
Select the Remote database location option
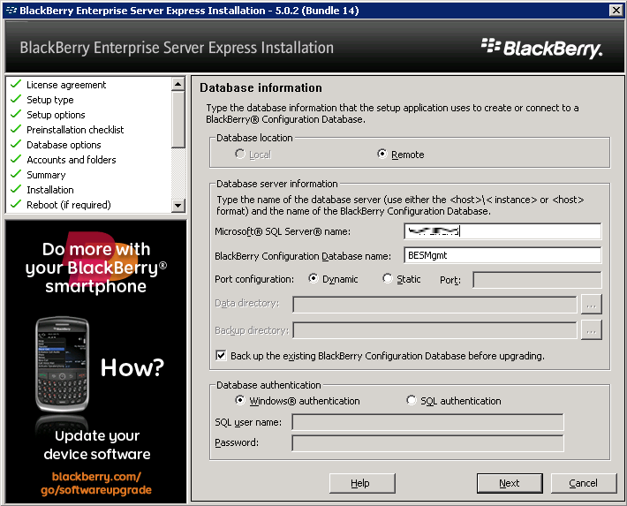[382, 155]
